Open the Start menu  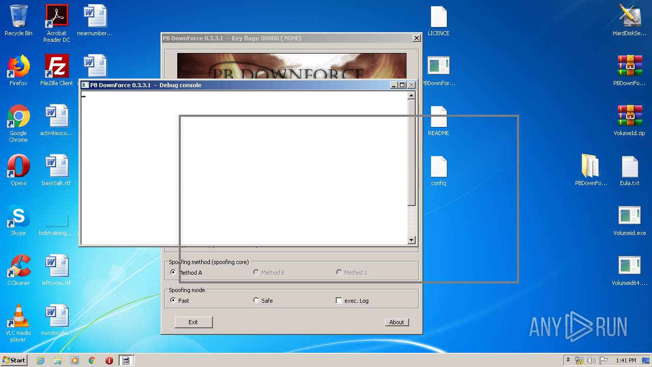pyautogui.click(x=14, y=360)
